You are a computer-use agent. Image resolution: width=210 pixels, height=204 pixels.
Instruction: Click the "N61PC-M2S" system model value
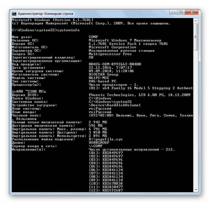[x=99, y=78]
